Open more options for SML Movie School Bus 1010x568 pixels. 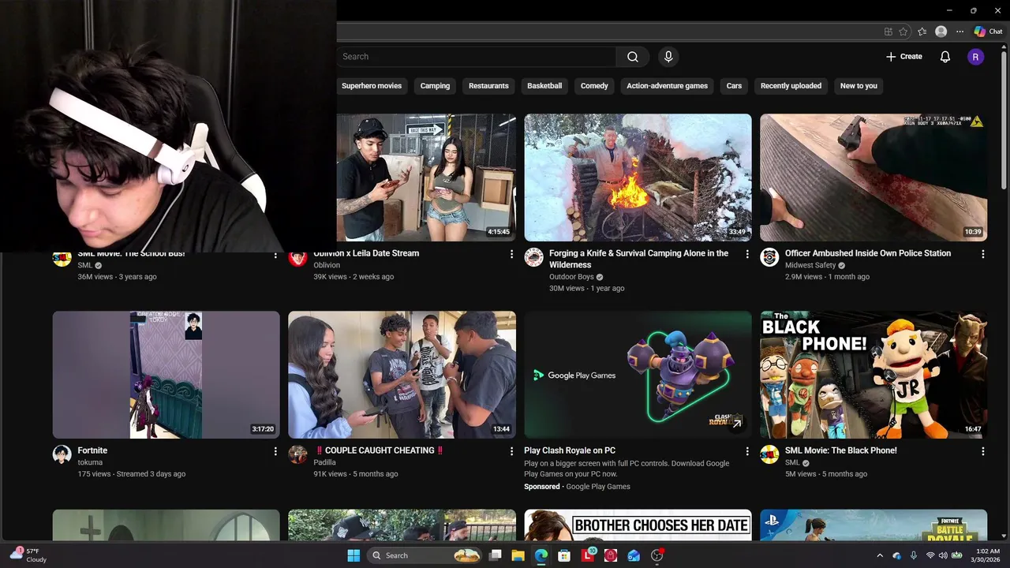pos(275,255)
